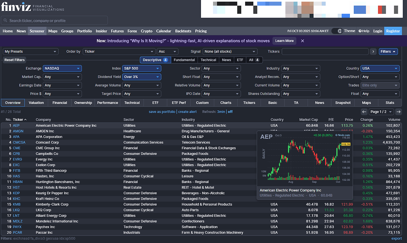The width and height of the screenshot is (407, 243).
Task: Open the Dividend Yield dropdown
Action: pos(141,77)
